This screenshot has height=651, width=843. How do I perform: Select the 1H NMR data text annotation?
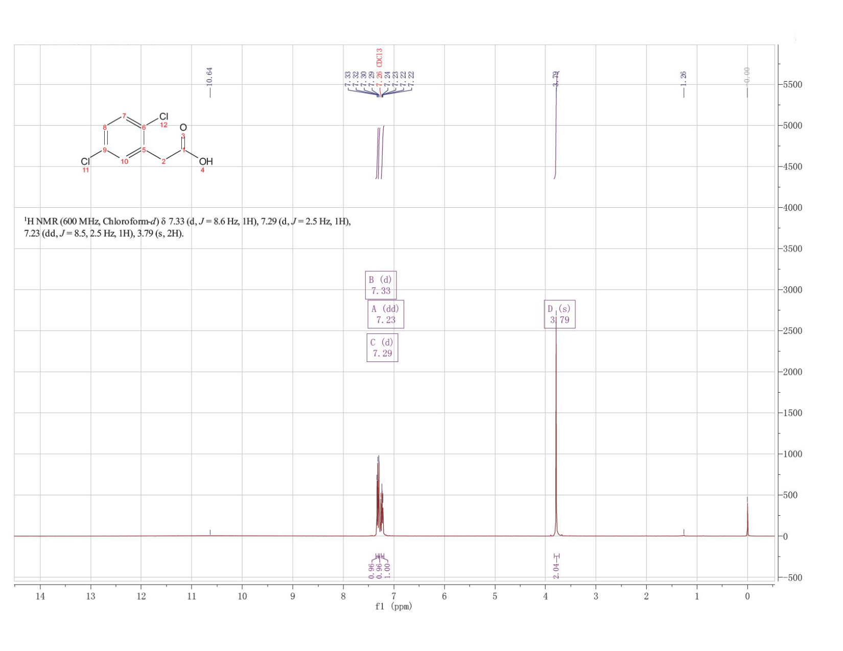point(188,228)
